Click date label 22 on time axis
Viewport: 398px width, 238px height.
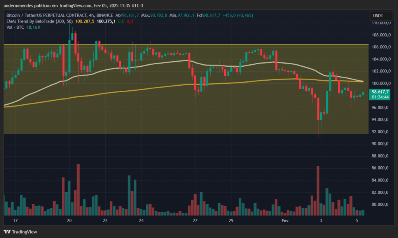pos(105,221)
